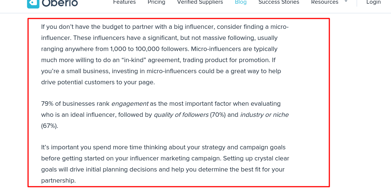Go to the Pricing page
Screen dimensions: 391x190
pyautogui.click(x=156, y=2)
